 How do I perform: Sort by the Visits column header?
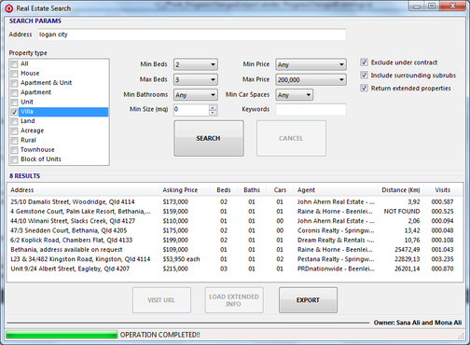click(443, 190)
